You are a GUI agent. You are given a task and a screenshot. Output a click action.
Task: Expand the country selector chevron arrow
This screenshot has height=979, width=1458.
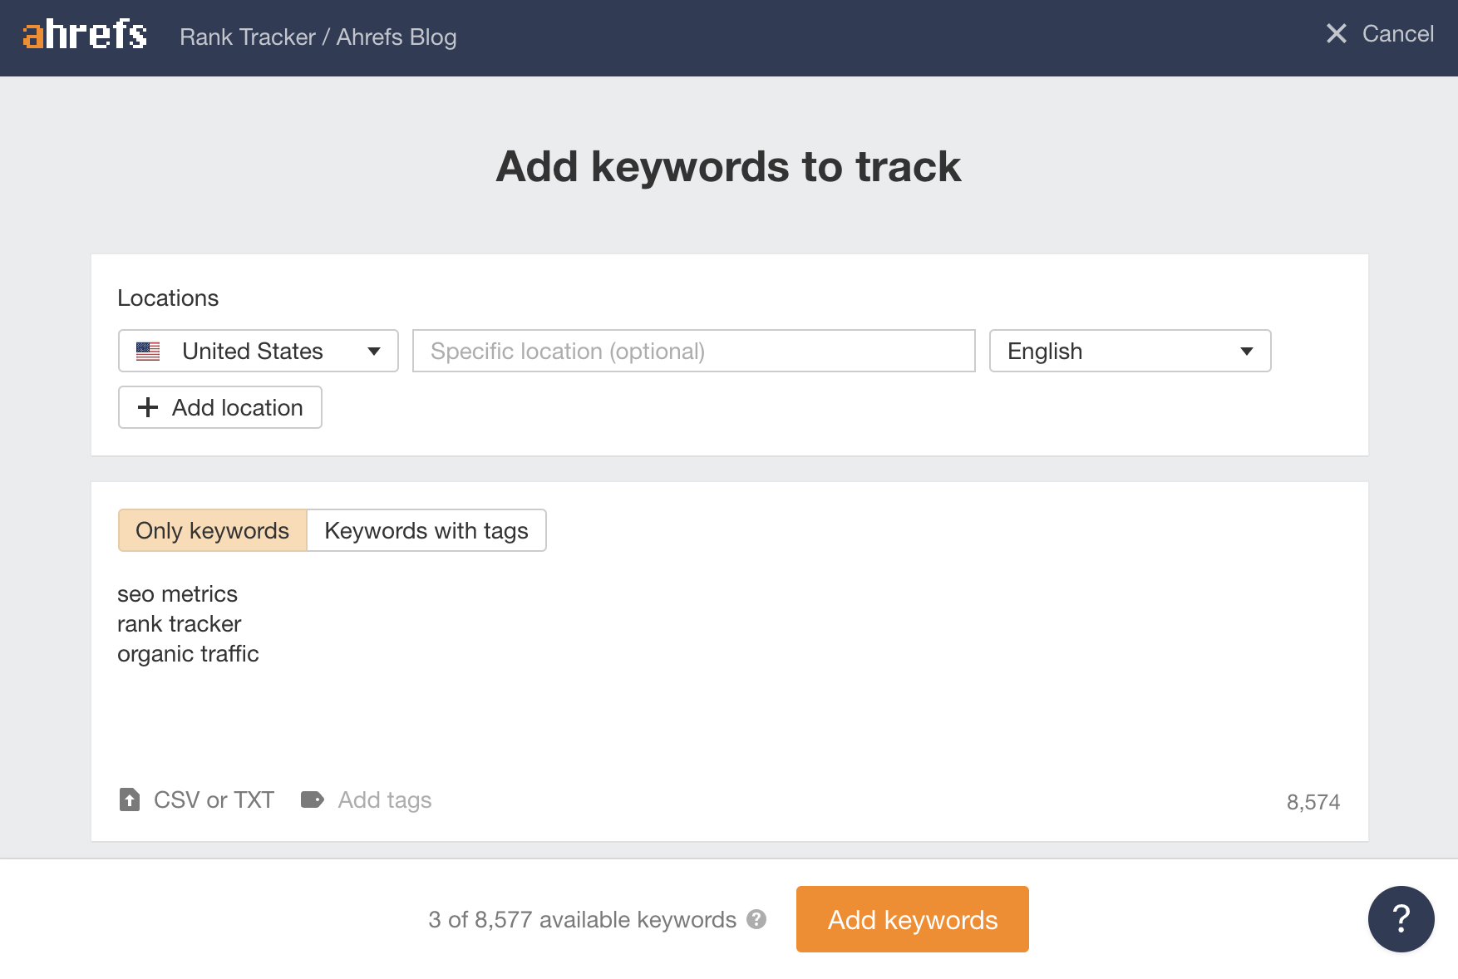(374, 351)
